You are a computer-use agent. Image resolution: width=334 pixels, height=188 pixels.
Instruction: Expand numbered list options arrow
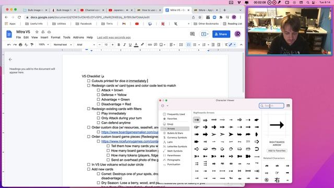(208, 45)
